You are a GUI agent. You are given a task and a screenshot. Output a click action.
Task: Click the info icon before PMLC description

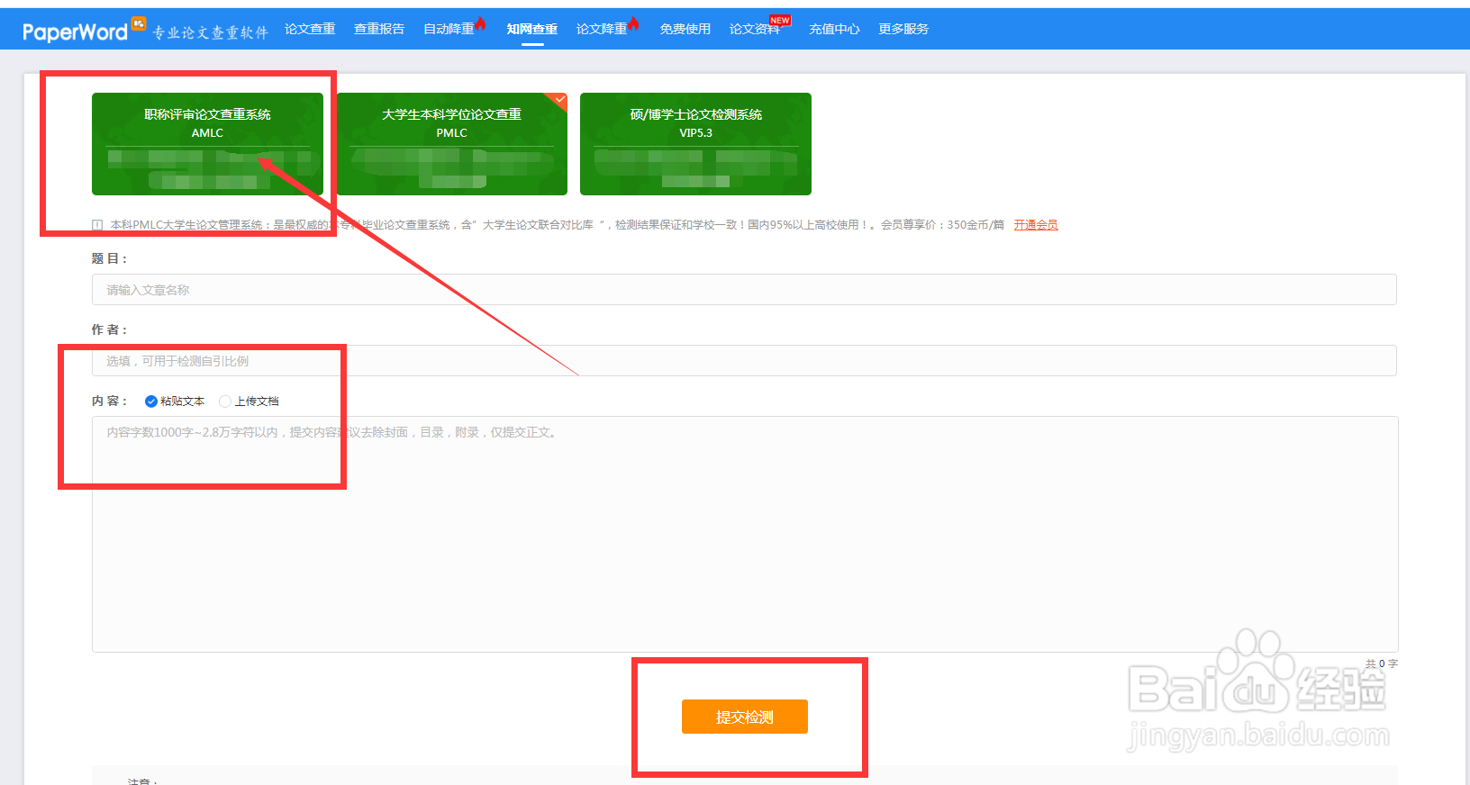(x=97, y=225)
